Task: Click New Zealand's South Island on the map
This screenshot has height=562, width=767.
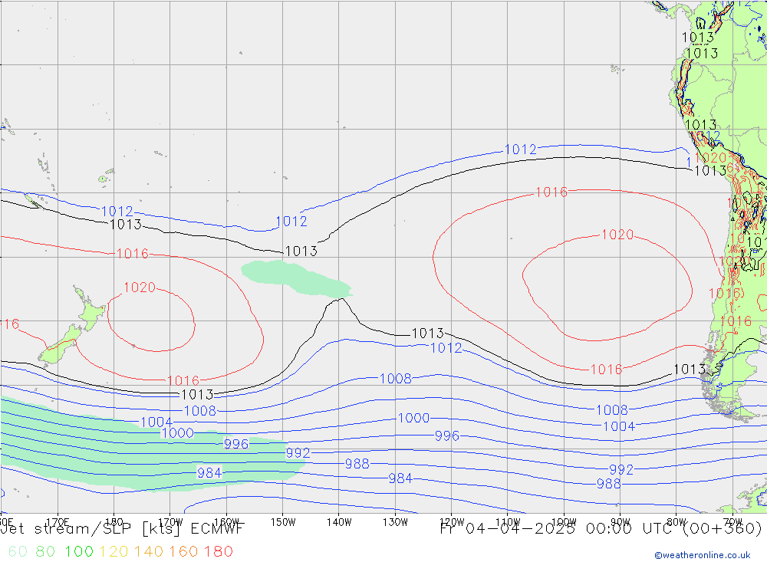Action: click(60, 345)
